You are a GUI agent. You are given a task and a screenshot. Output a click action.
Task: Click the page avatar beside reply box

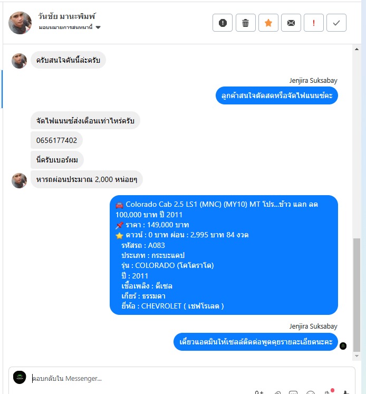point(20,378)
